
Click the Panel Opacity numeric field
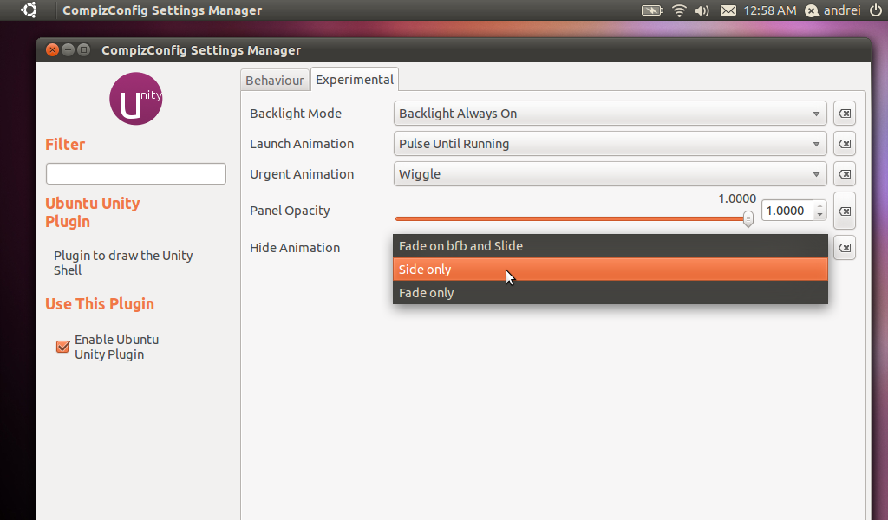pyautogui.click(x=787, y=211)
